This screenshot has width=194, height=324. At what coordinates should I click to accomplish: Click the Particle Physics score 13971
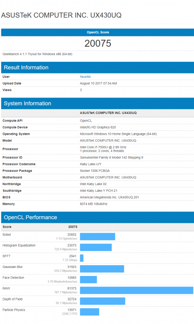click(x=72, y=310)
